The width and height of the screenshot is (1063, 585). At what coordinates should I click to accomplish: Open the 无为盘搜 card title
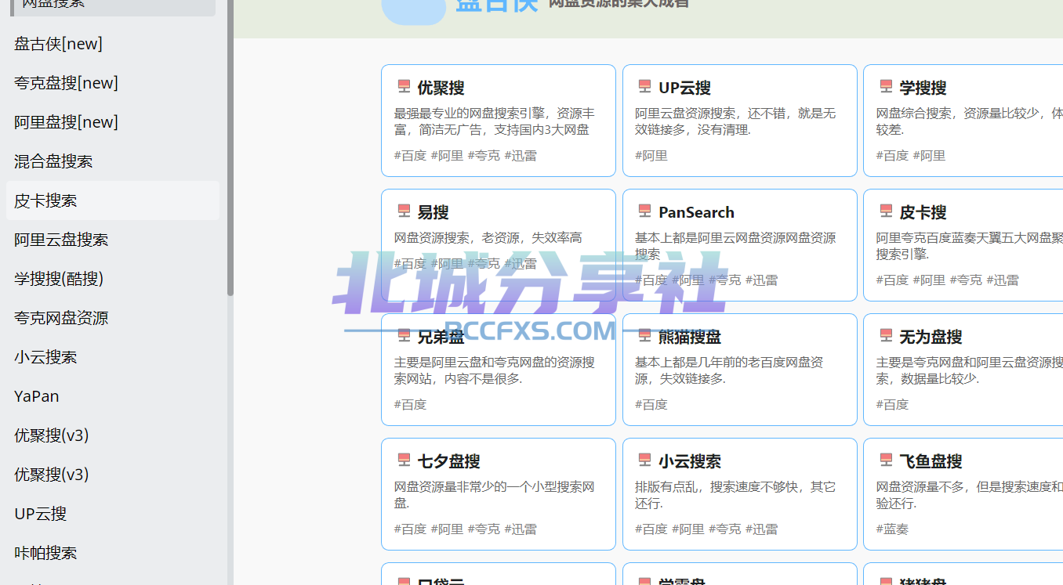point(931,337)
